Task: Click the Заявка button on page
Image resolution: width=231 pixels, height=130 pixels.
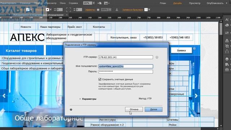Action: 181,51
